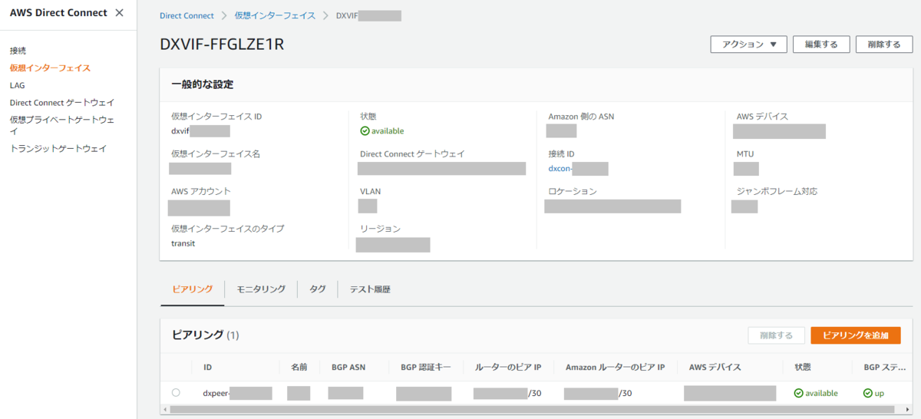This screenshot has height=419, width=921.
Task: Click the BGP up status icon
Action: 868,393
